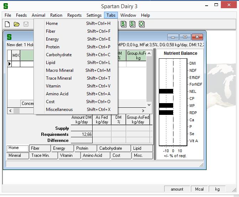Choose Home from the Tabs menu
Screen dimensions: 239x197
pyautogui.click(x=76, y=23)
